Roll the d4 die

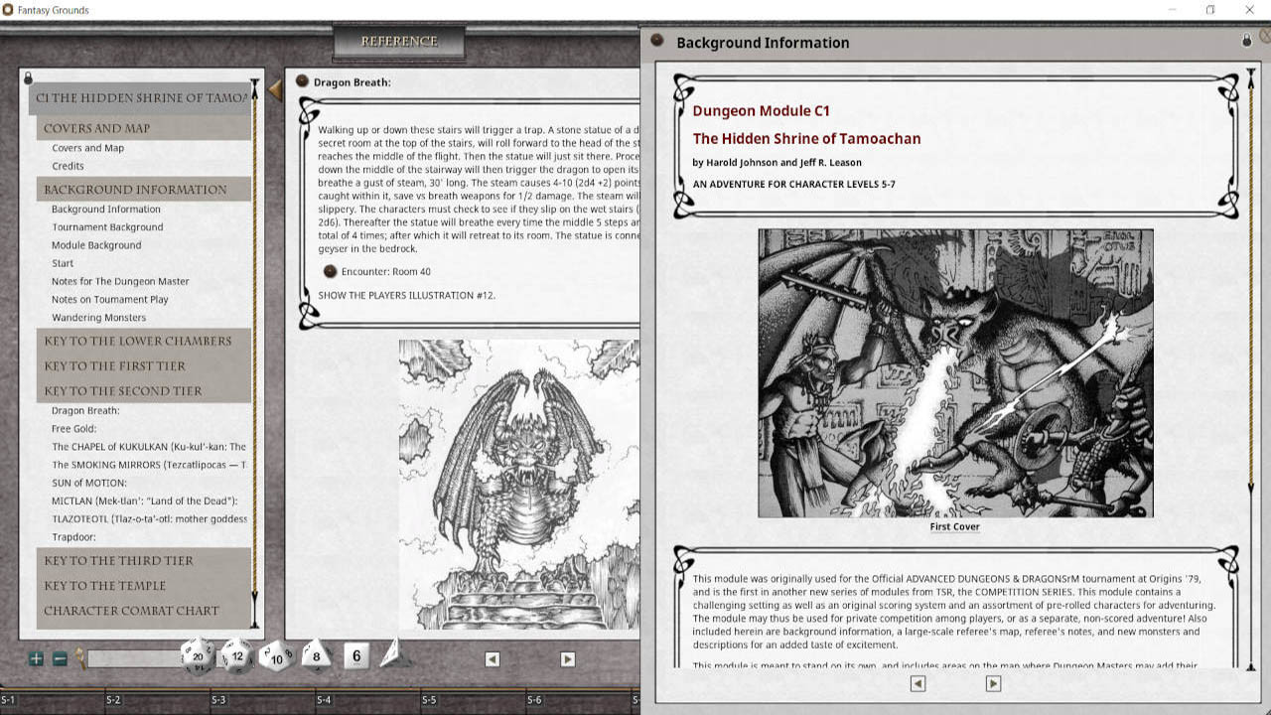tap(391, 655)
